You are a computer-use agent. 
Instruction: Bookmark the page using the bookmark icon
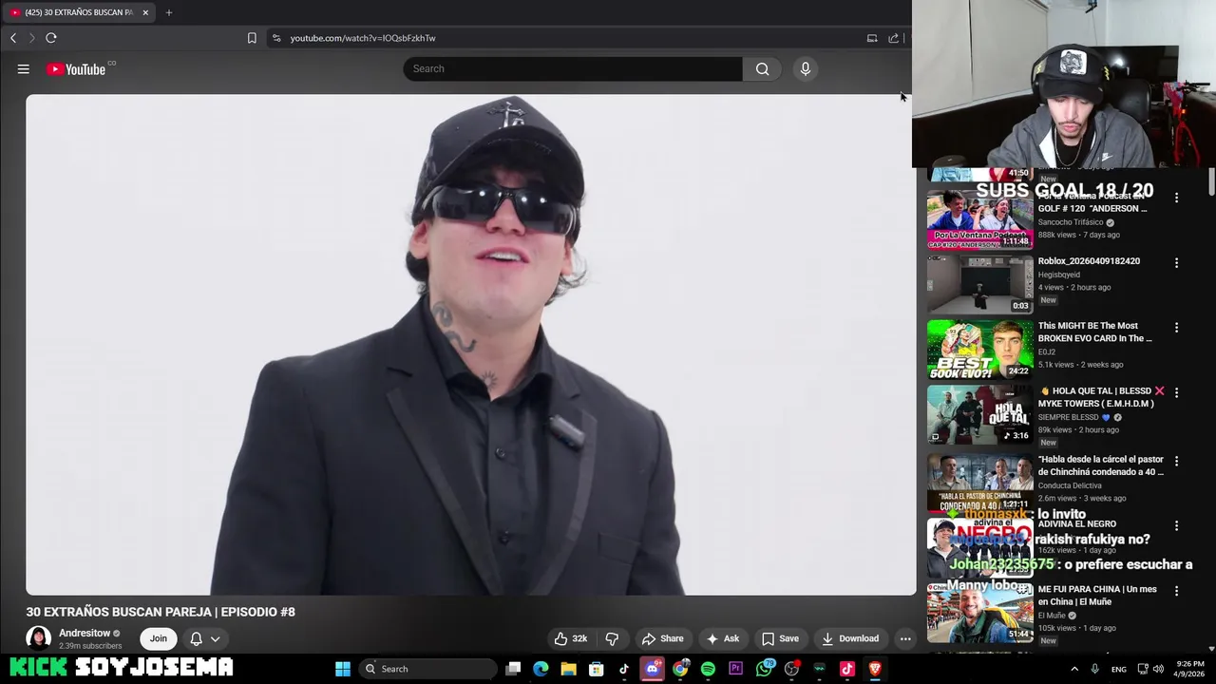point(252,38)
